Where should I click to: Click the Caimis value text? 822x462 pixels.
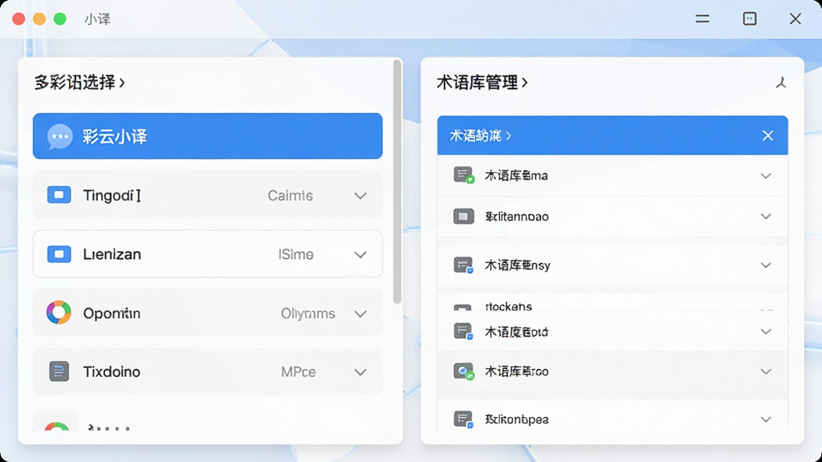(290, 196)
